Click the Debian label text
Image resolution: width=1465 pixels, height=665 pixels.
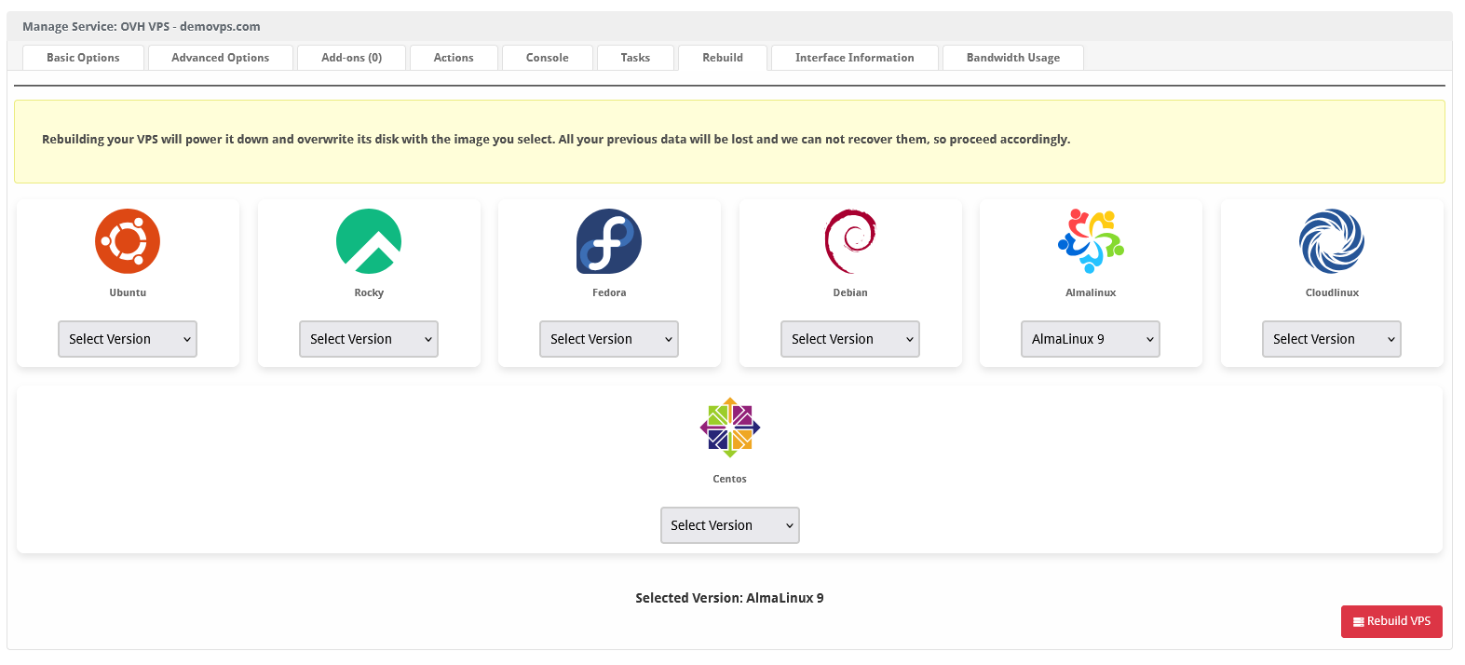[x=850, y=292]
